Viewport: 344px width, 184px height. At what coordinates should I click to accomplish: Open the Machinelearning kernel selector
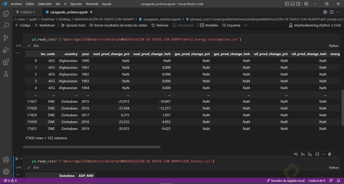(x=315, y=25)
